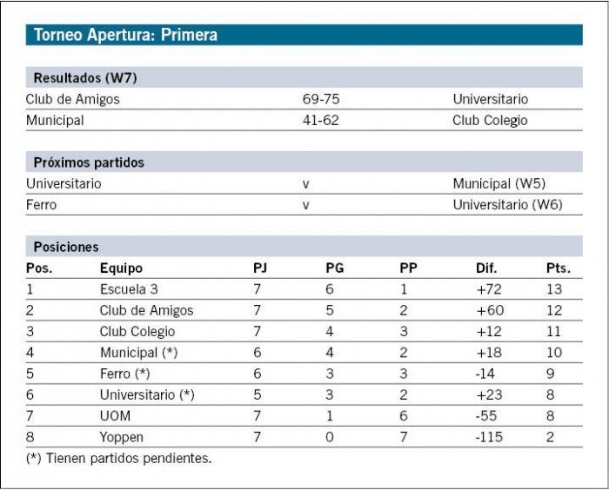Click the "Torneo Apertura: Primera" title bar
The image size is (609, 490).
click(x=126, y=35)
